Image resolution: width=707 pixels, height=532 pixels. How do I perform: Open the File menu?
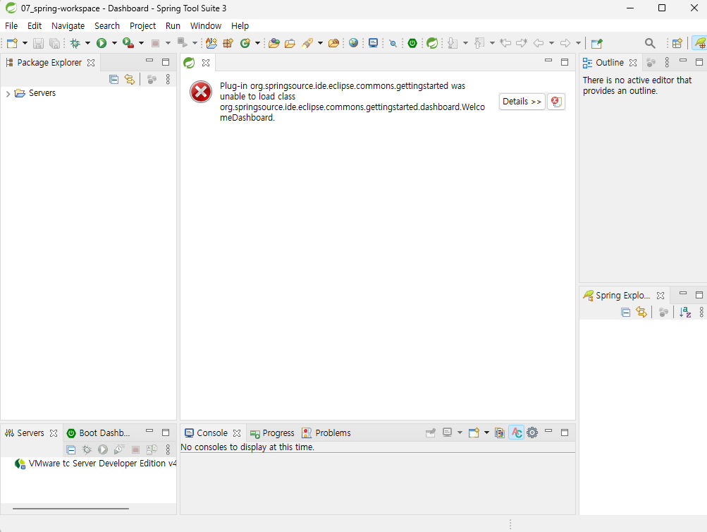11,25
